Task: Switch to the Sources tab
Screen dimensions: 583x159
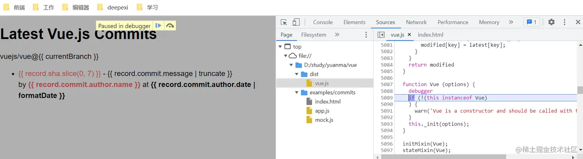Action: pos(386,22)
